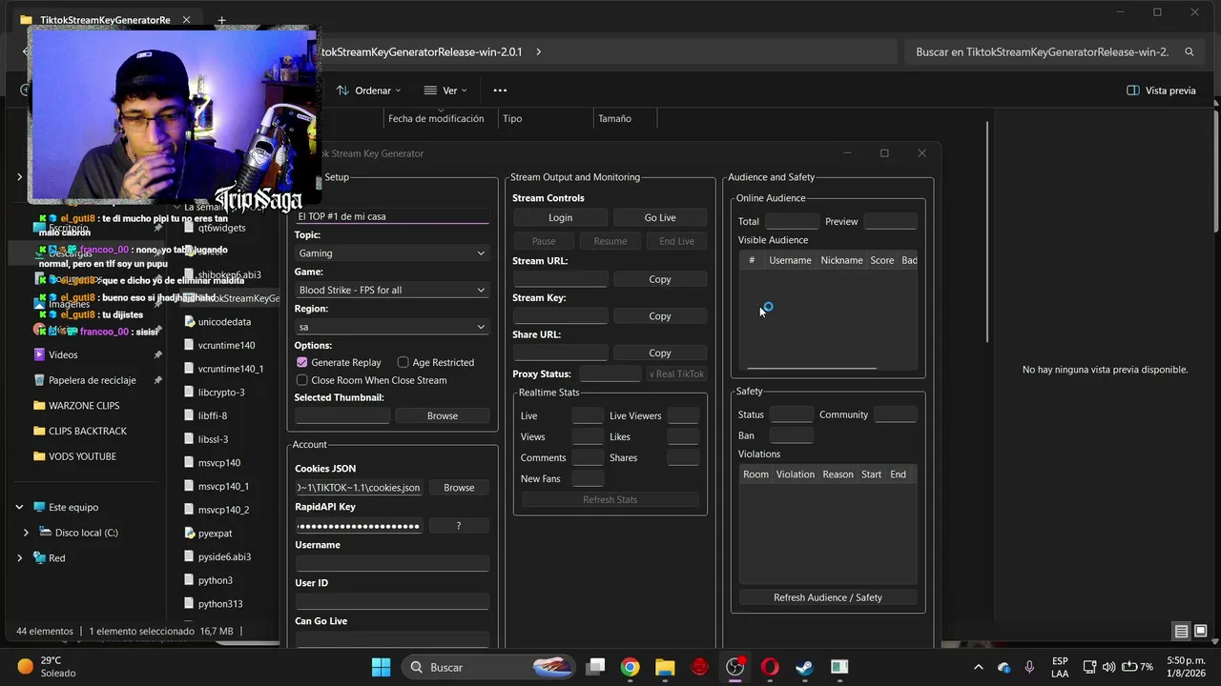Open File Explorer from the taskbar
Image resolution: width=1221 pixels, height=686 pixels.
tap(665, 667)
